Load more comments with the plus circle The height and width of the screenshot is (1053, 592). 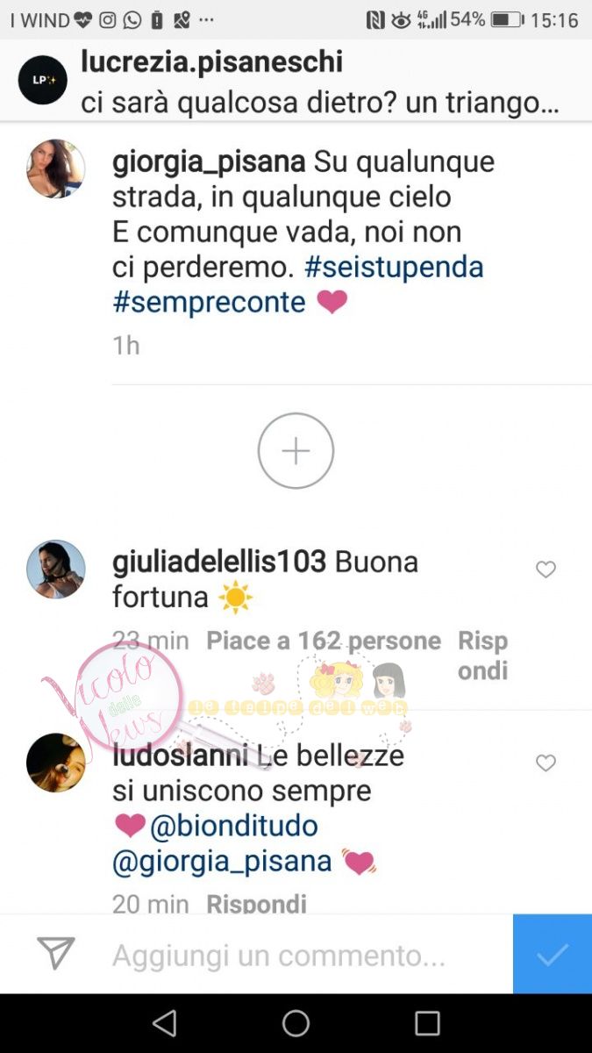tap(296, 451)
